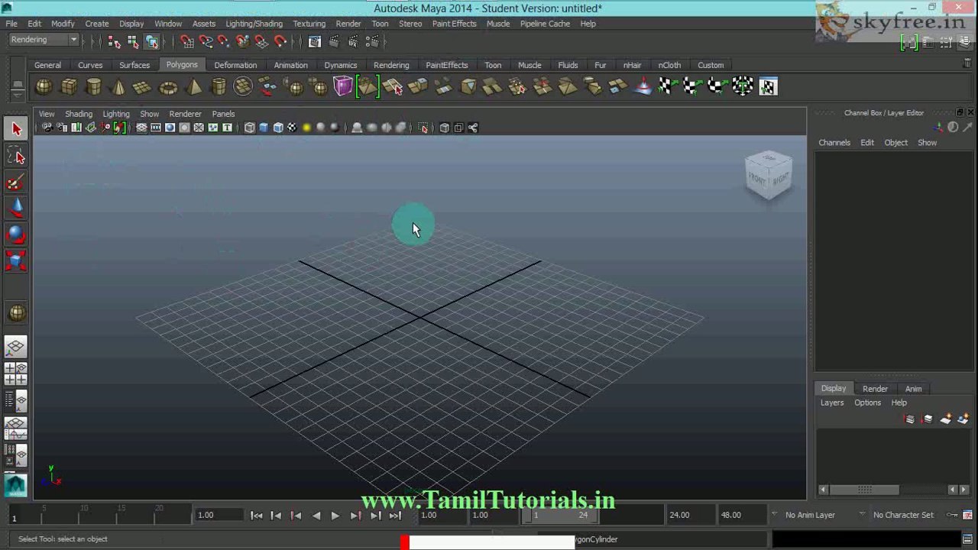978x550 pixels.
Task: Click the snap to grids magnet icon
Action: (x=187, y=41)
